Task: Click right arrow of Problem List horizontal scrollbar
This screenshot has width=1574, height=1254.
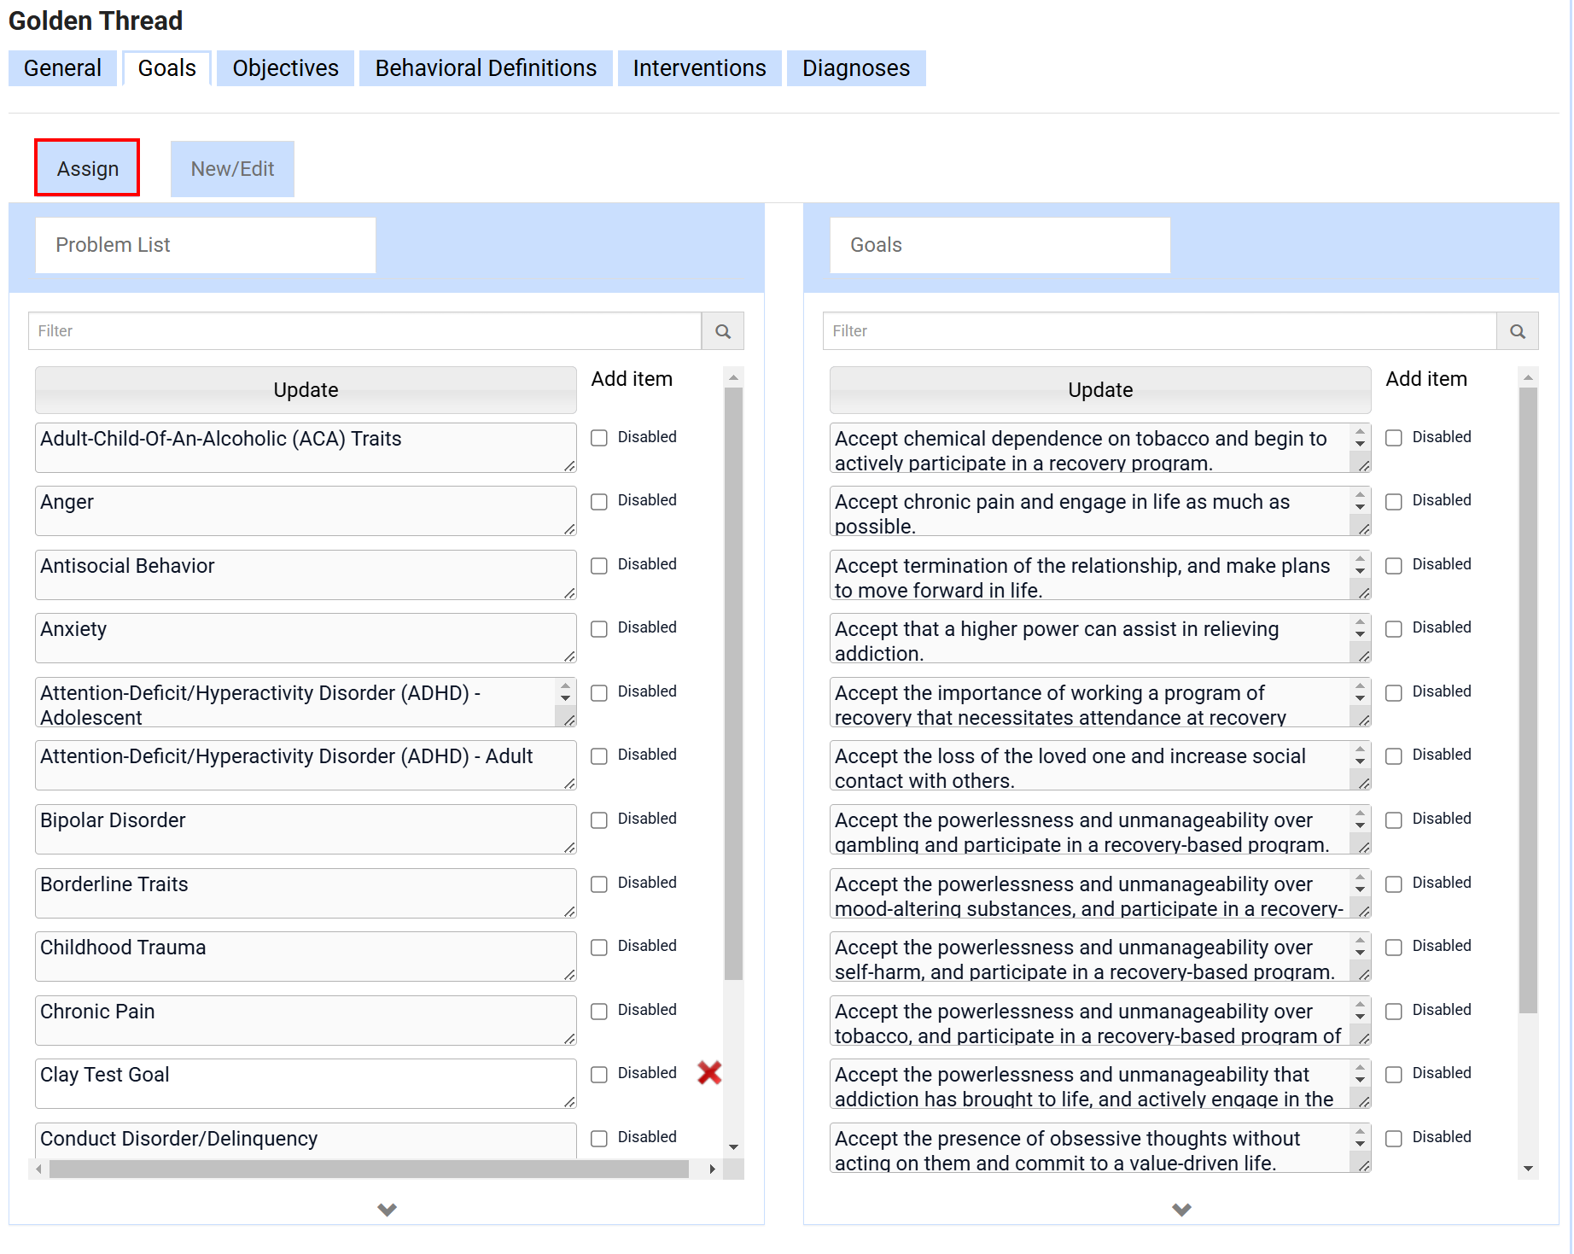Action: pos(712,1169)
